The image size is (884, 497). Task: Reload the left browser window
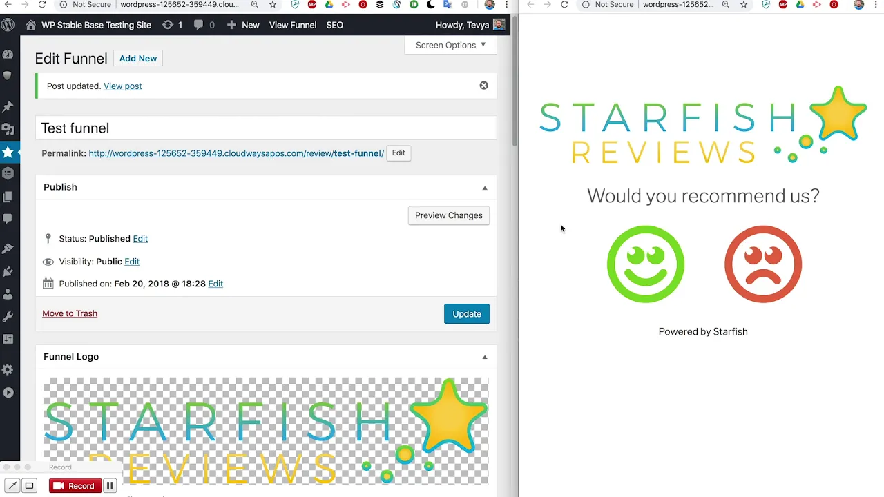click(42, 5)
